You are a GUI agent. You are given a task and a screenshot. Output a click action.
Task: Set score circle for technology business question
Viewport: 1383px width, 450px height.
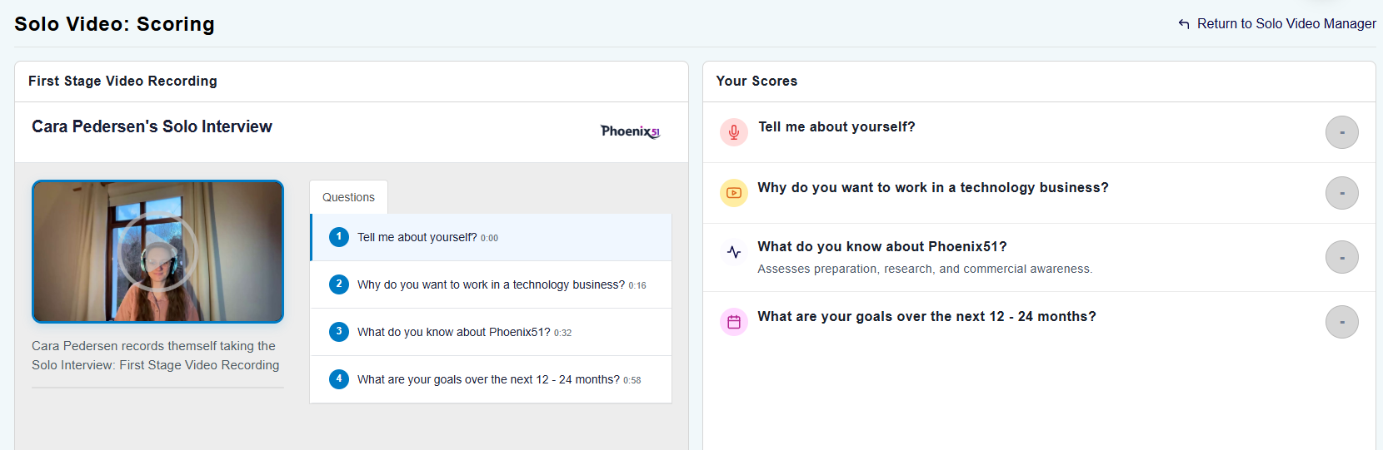(1341, 193)
